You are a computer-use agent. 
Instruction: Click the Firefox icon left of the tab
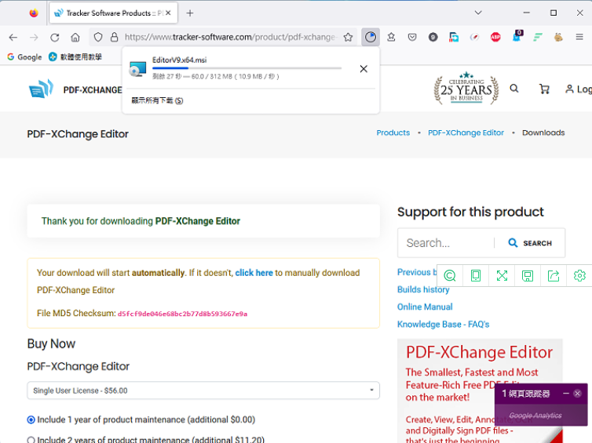tap(34, 13)
